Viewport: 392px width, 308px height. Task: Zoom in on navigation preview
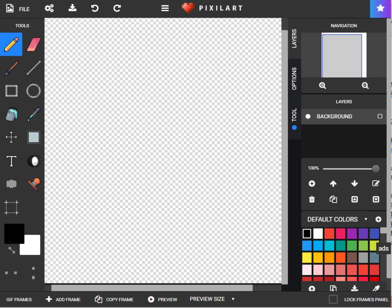(x=323, y=86)
